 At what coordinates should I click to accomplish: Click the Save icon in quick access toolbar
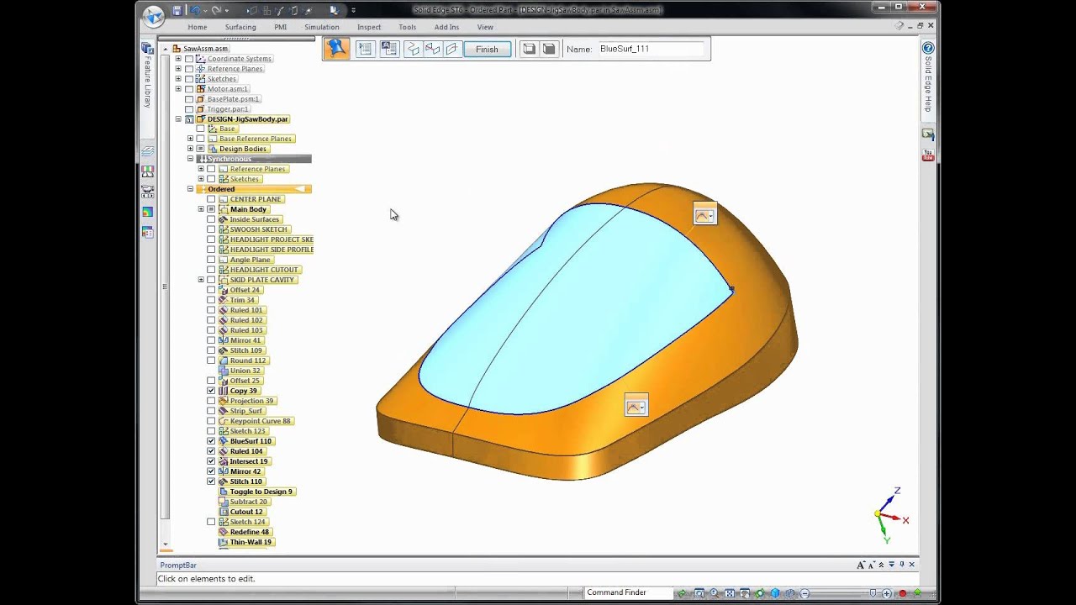177,10
